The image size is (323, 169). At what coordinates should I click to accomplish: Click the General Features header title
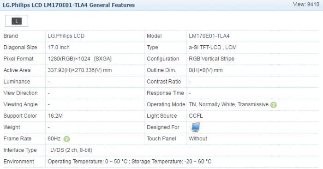coord(69,5)
